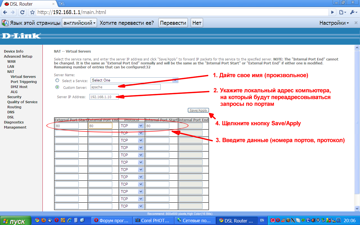Open the Настройки translate options menu
The height and width of the screenshot is (225, 360).
334,23
